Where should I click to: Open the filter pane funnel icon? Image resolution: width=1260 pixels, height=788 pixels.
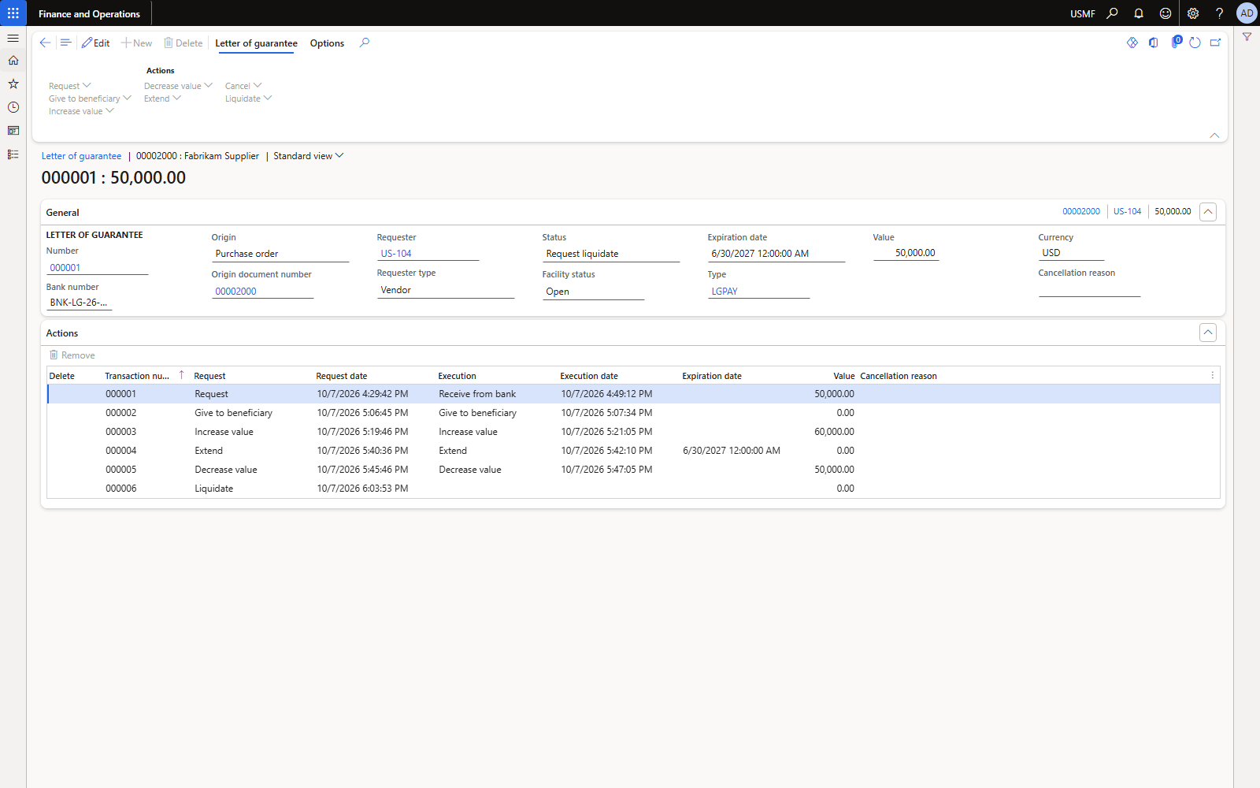click(x=1247, y=37)
